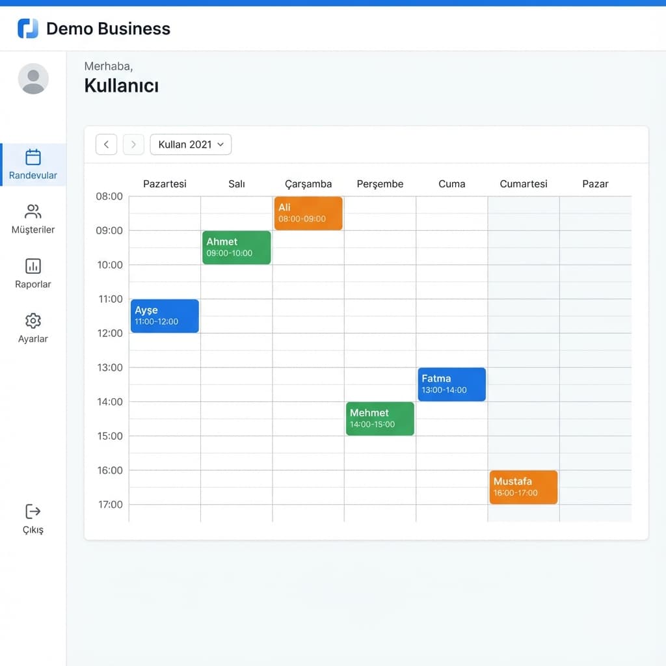Select the Müşteriler people icon
The width and height of the screenshot is (666, 666).
click(33, 212)
